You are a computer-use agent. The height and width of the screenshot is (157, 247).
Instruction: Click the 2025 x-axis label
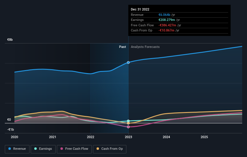pos(204,137)
